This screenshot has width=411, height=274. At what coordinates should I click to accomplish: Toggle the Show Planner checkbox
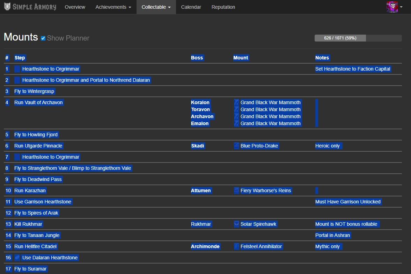(43, 38)
